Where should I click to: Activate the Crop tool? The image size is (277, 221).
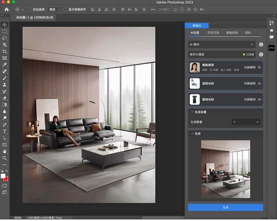point(5,52)
